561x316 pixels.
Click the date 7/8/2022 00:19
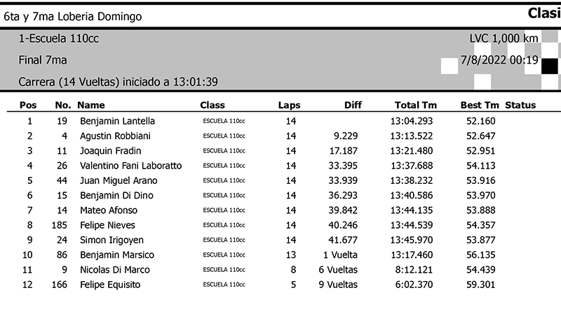(499, 60)
